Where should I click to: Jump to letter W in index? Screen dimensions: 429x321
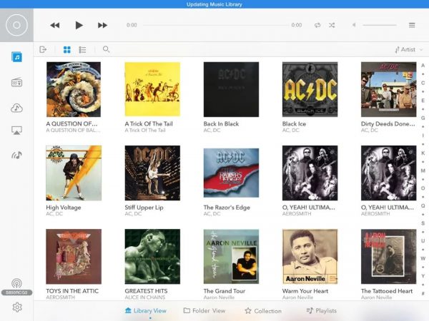[423, 258]
